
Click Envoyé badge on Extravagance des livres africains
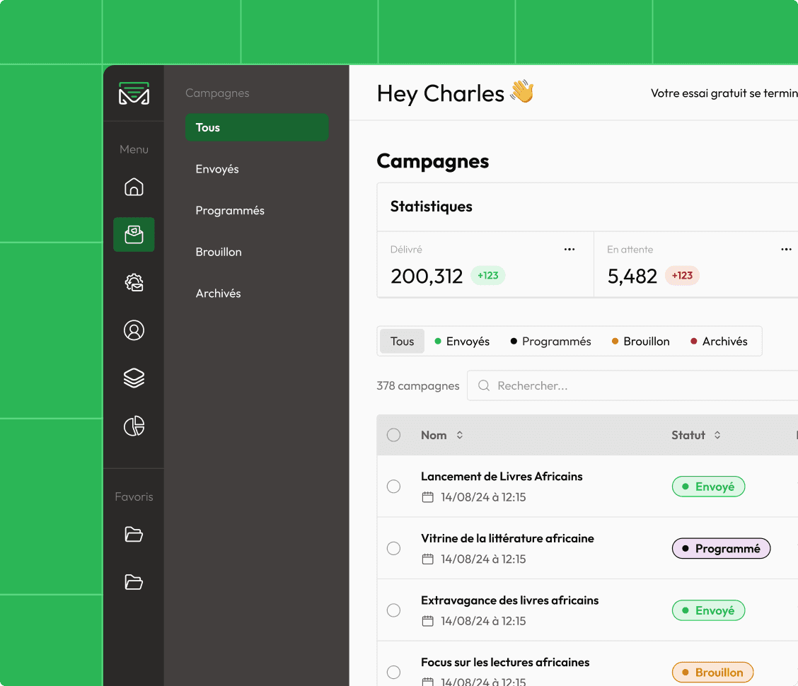click(708, 610)
